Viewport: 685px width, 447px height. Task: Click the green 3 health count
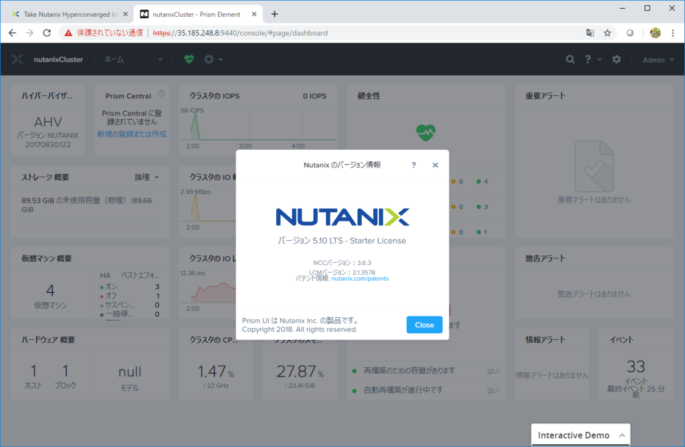tap(482, 207)
